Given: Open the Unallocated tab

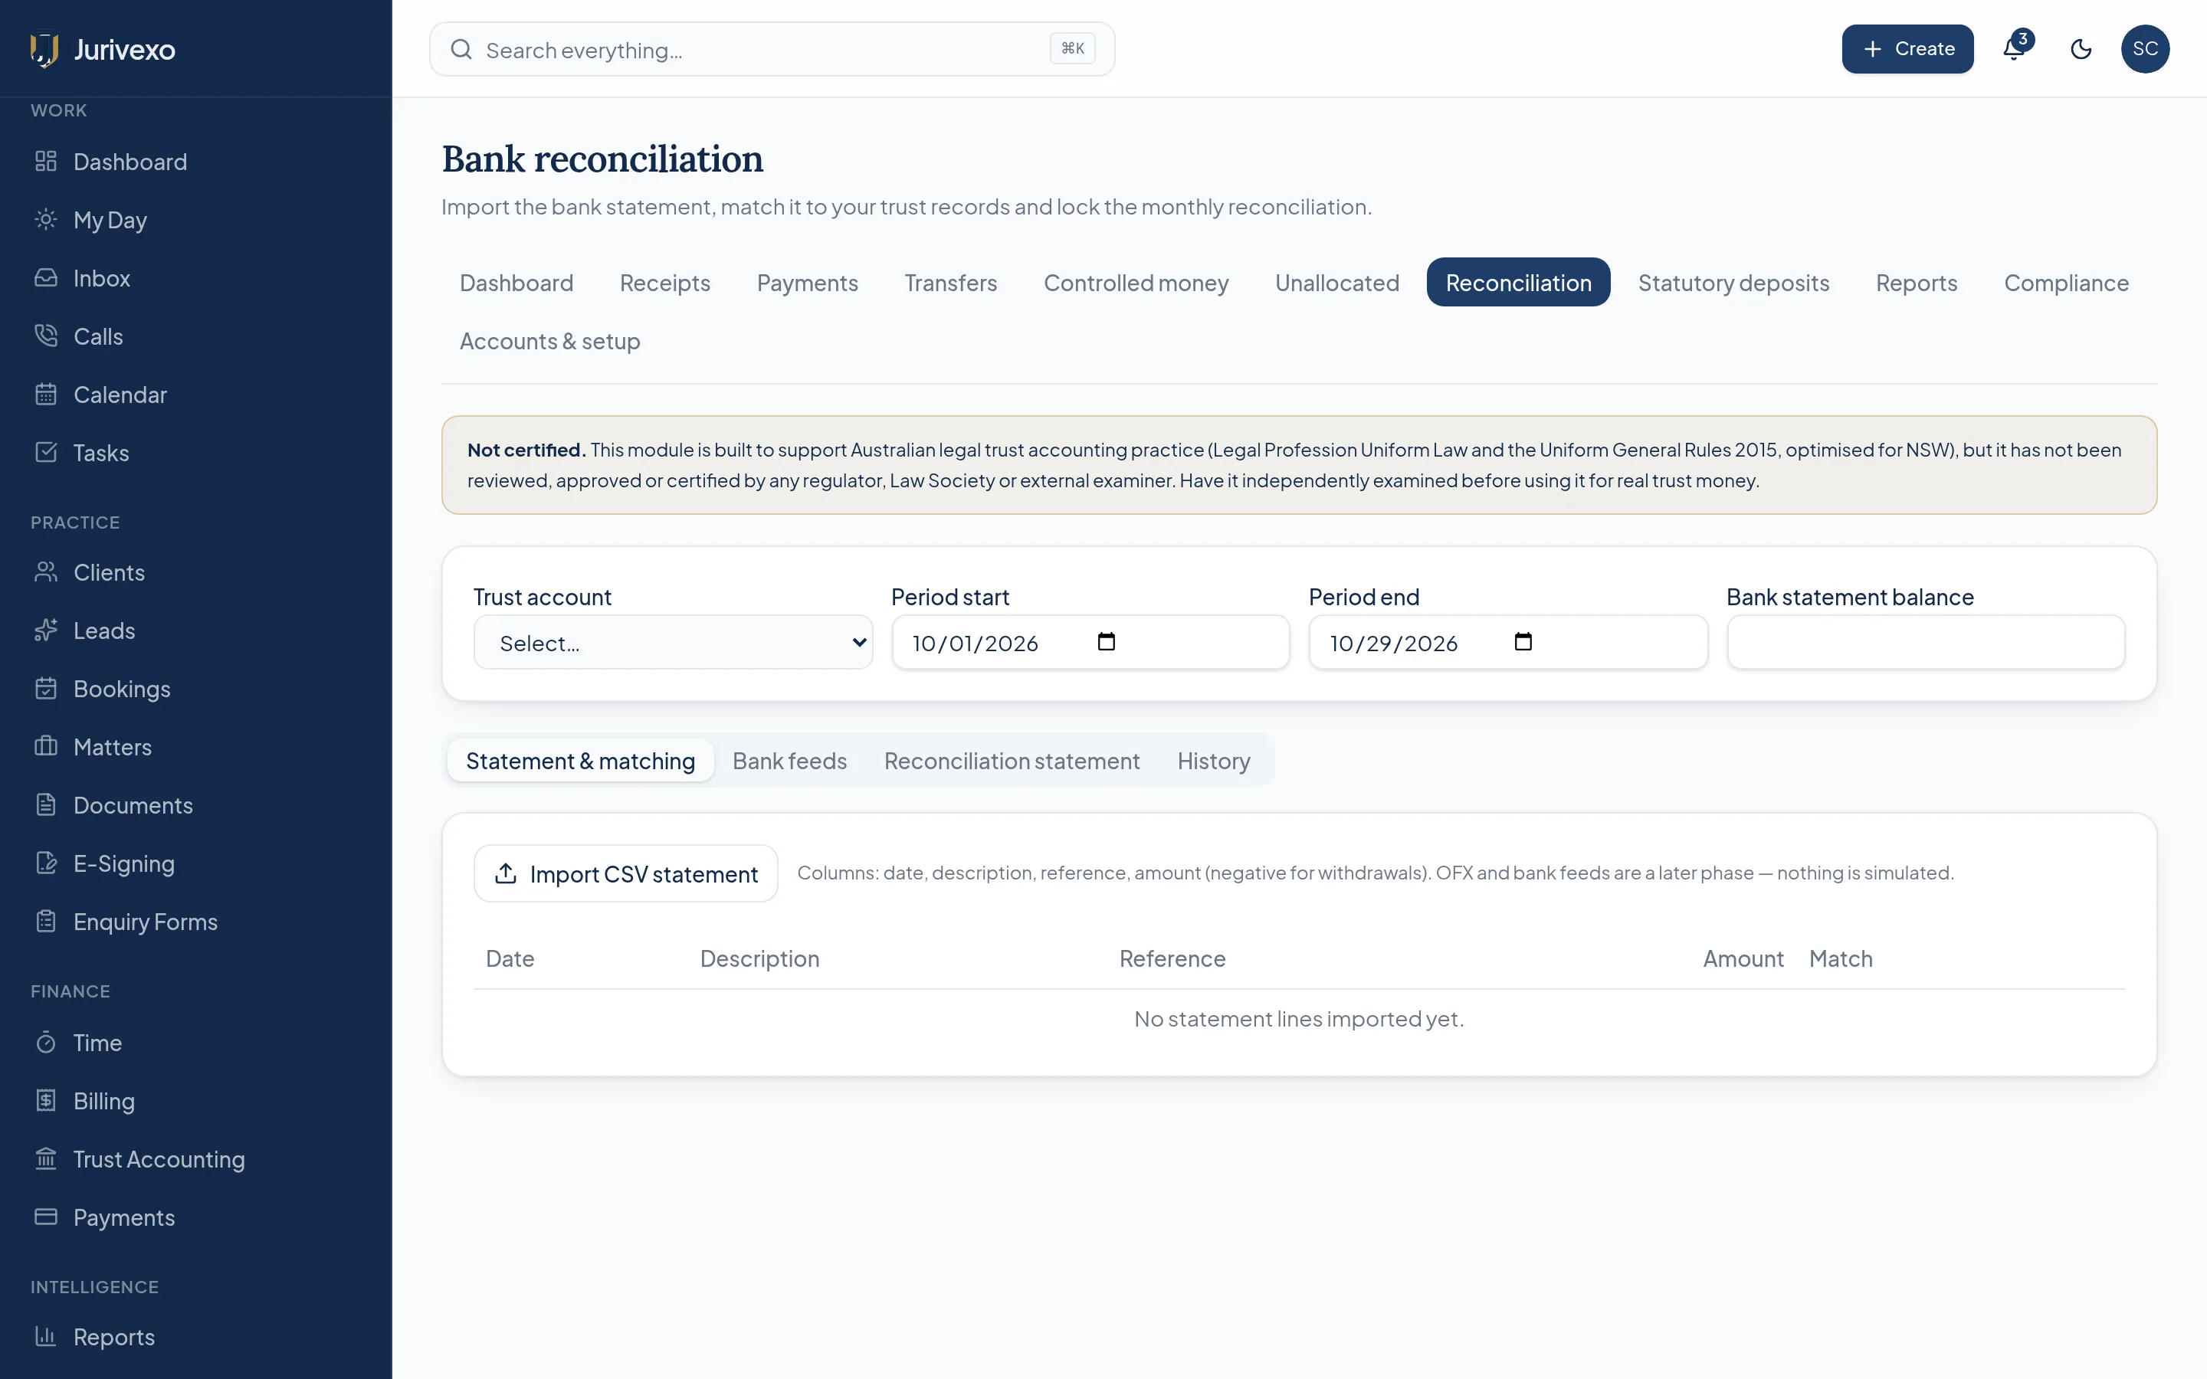Looking at the screenshot, I should (1337, 283).
